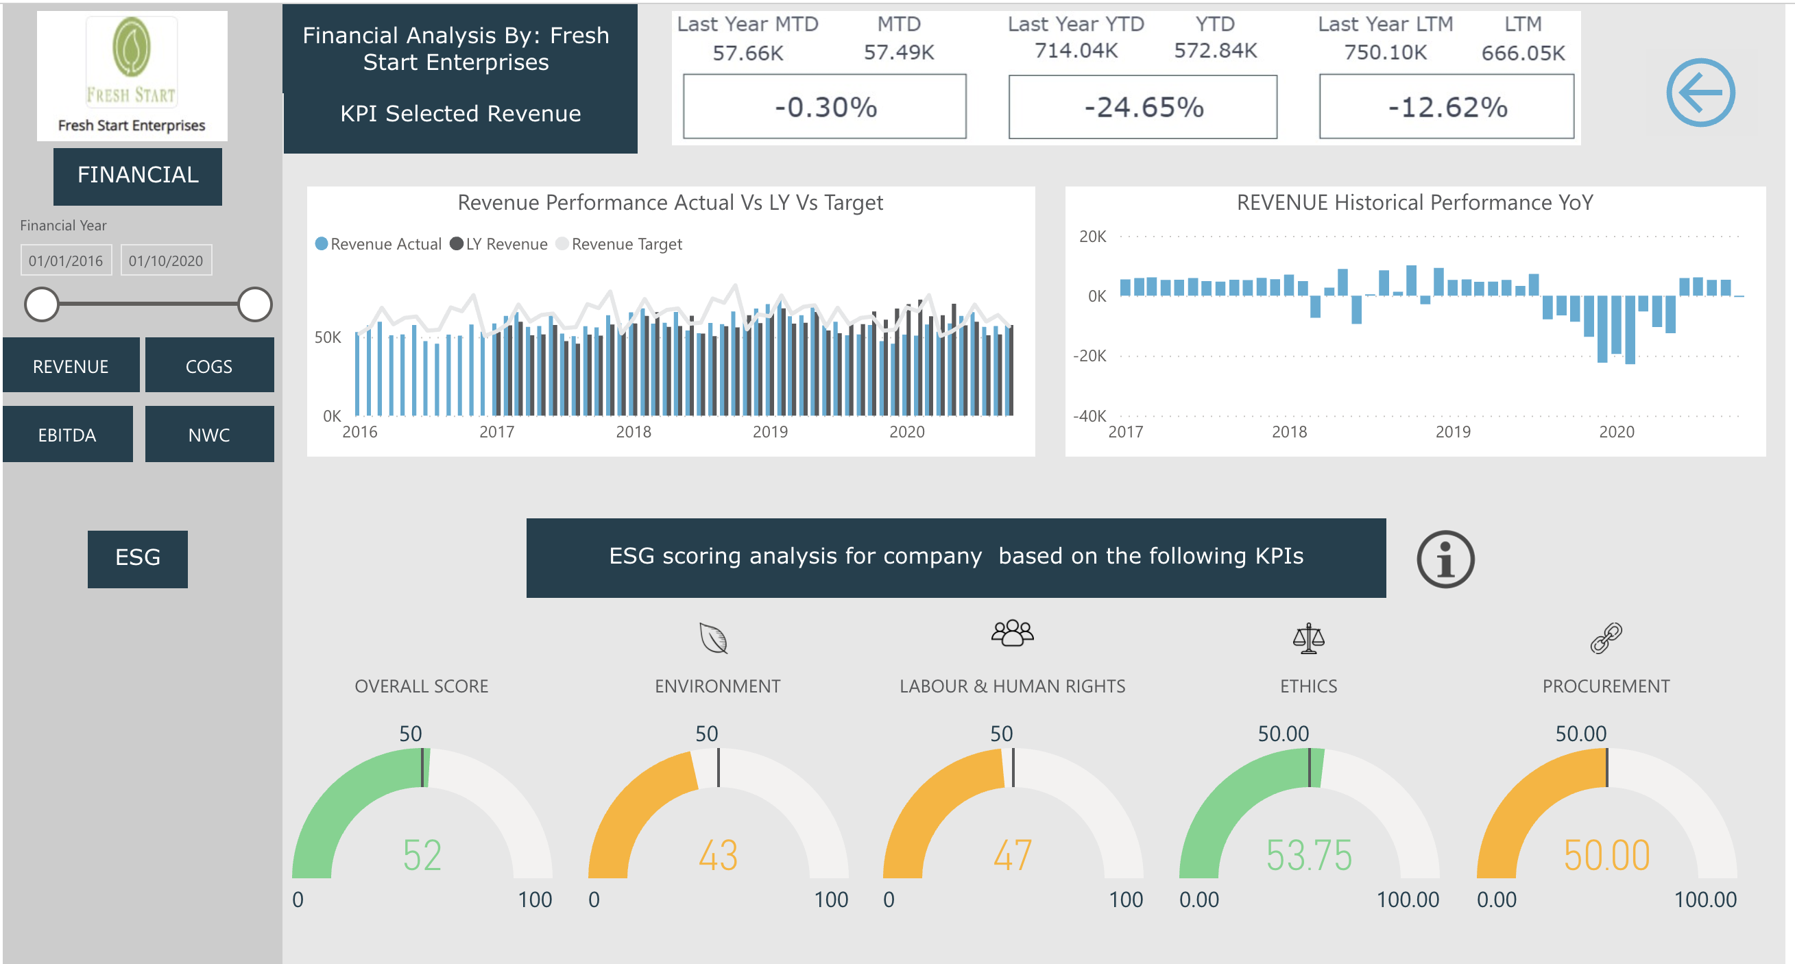
Task: Click the OVERALL SCORE label
Action: (421, 686)
